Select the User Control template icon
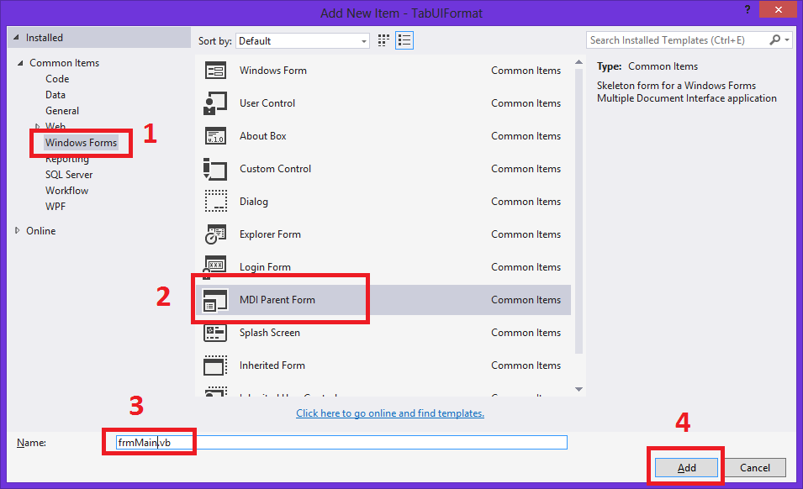This screenshot has height=489, width=803. point(215,103)
